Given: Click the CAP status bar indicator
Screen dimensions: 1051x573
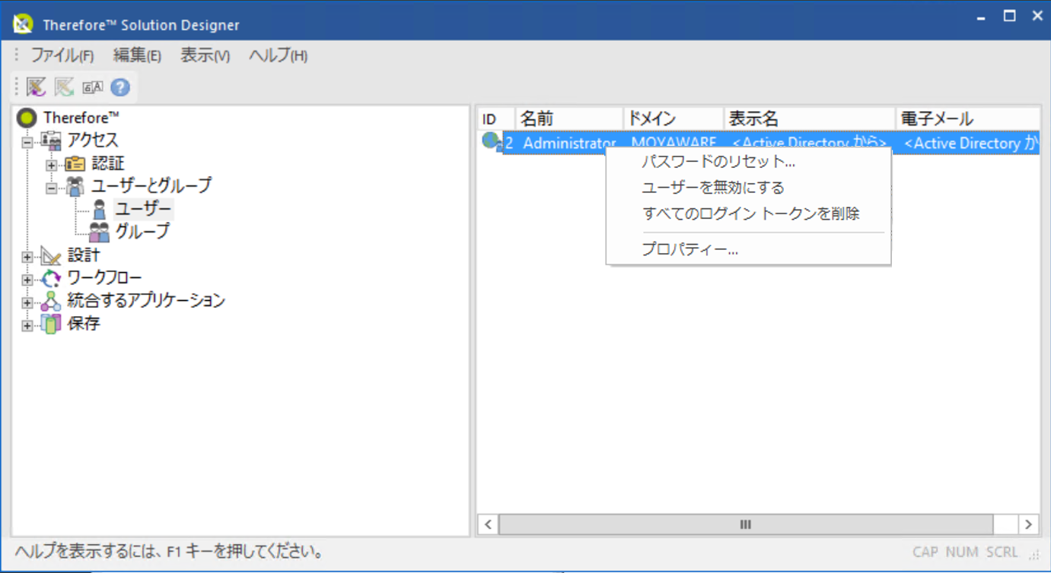Looking at the screenshot, I should pyautogui.click(x=925, y=552).
